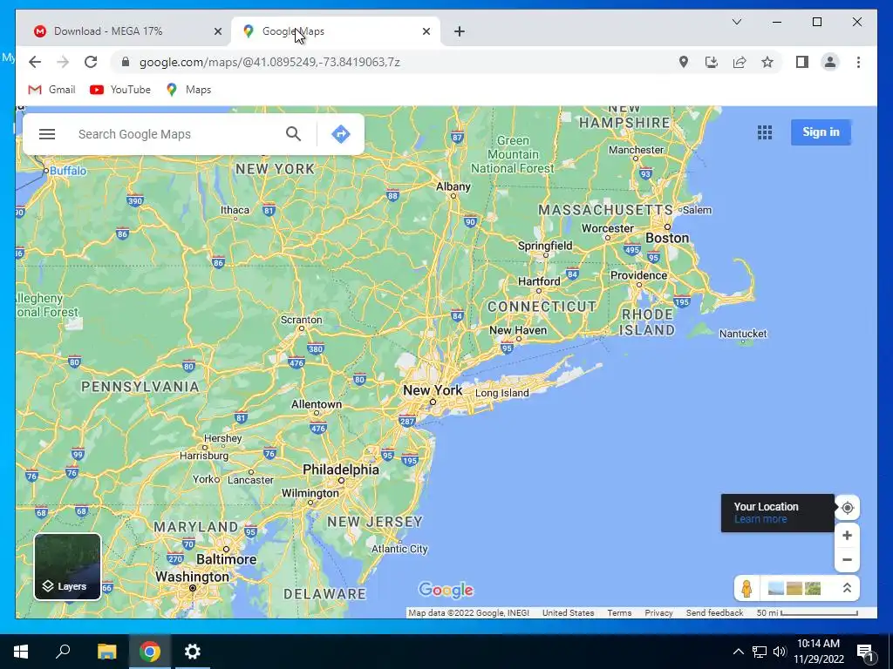The width and height of the screenshot is (893, 669).
Task: Open File Explorer from the taskbar
Action: point(106,652)
